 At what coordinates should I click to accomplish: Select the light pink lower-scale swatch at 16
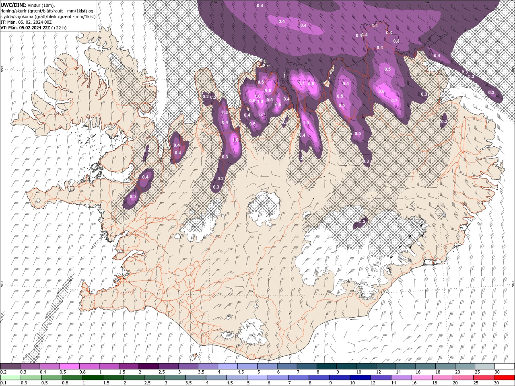click(422, 378)
